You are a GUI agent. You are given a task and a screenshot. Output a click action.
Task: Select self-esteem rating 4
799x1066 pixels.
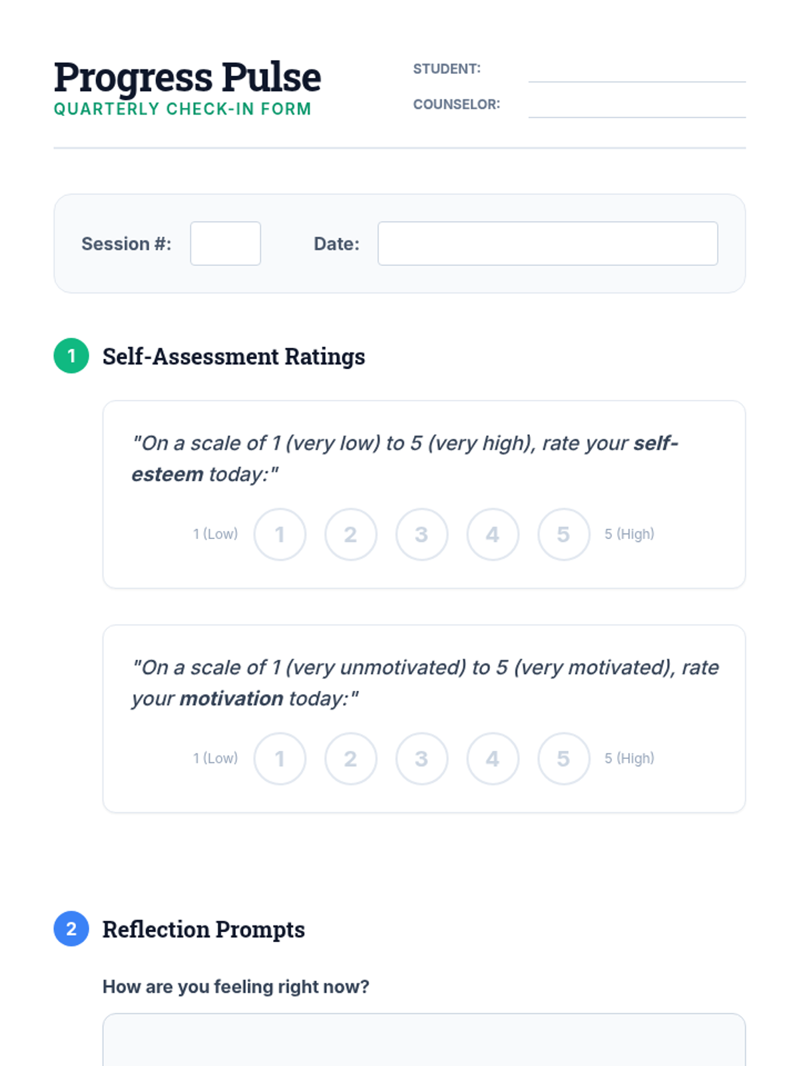coord(493,534)
